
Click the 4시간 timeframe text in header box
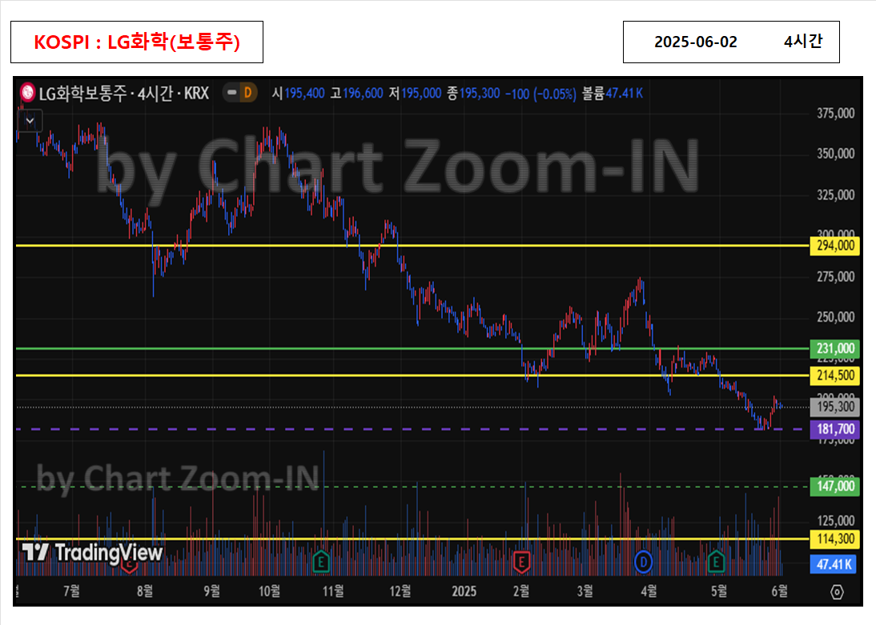point(803,42)
